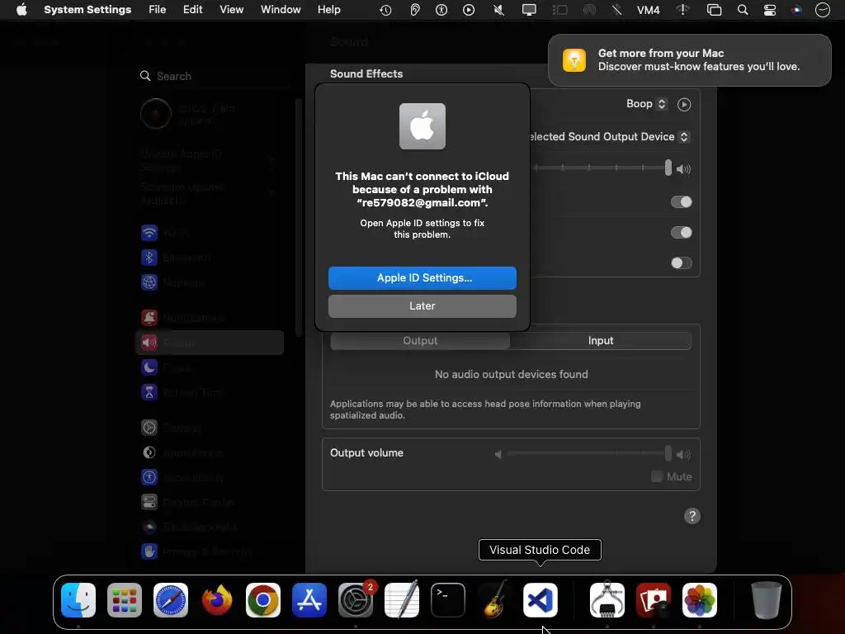Open the App Store Dock icon

pyautogui.click(x=309, y=600)
